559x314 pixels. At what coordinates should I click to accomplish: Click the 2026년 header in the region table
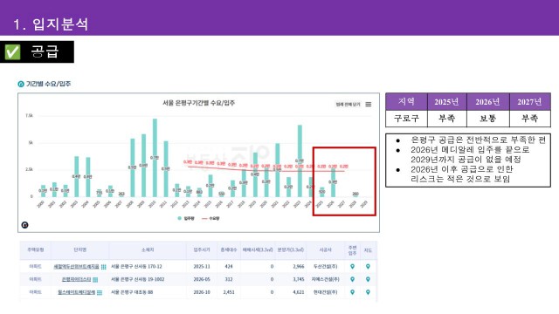point(487,102)
